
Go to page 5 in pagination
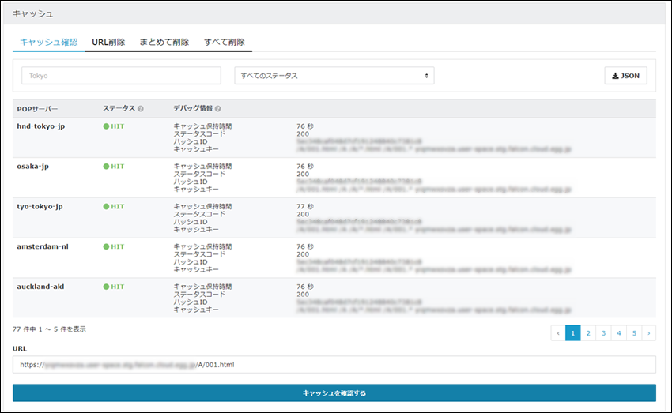tap(634, 333)
